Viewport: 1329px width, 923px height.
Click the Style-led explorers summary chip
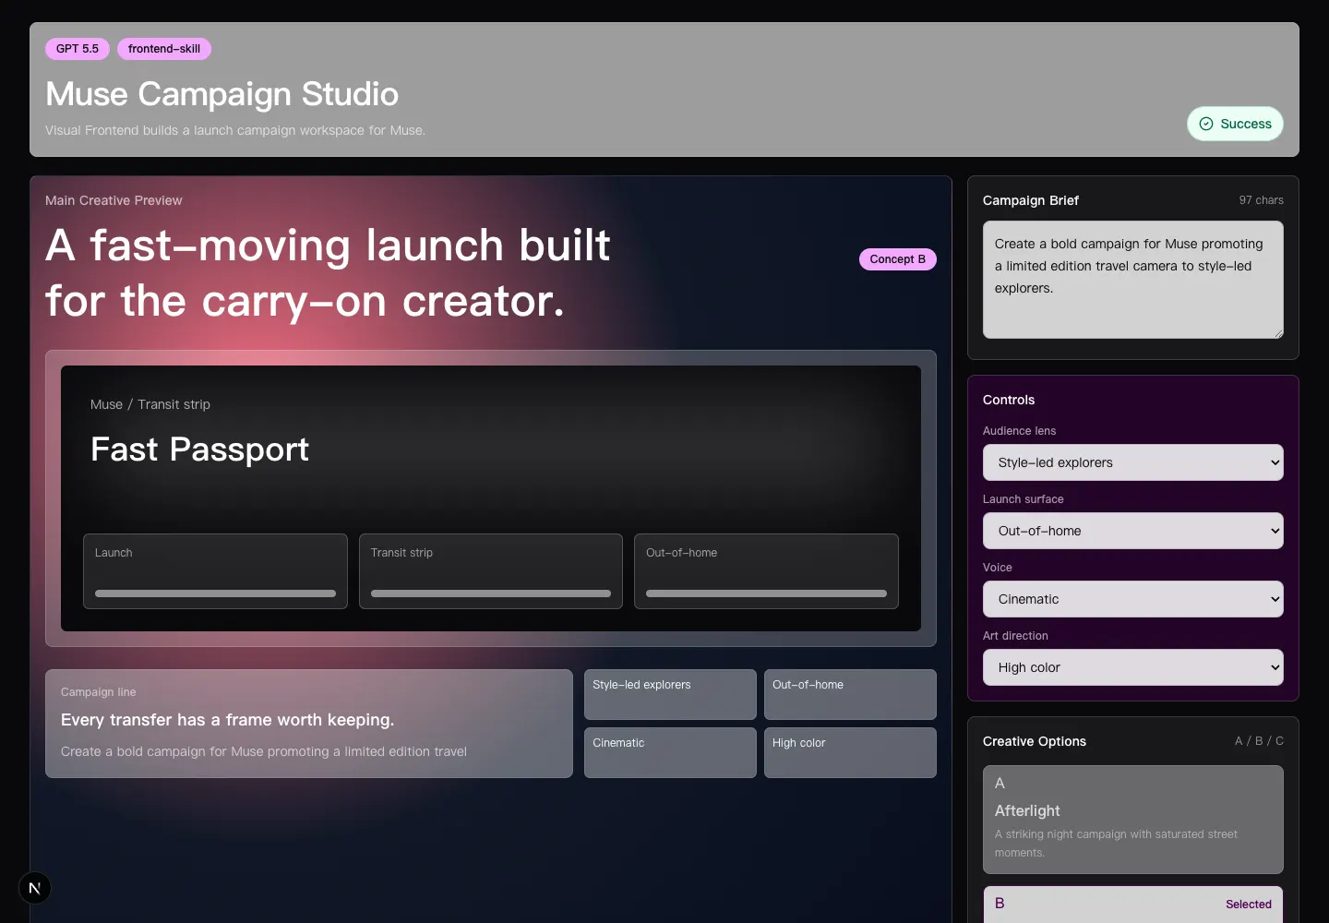pyautogui.click(x=670, y=695)
